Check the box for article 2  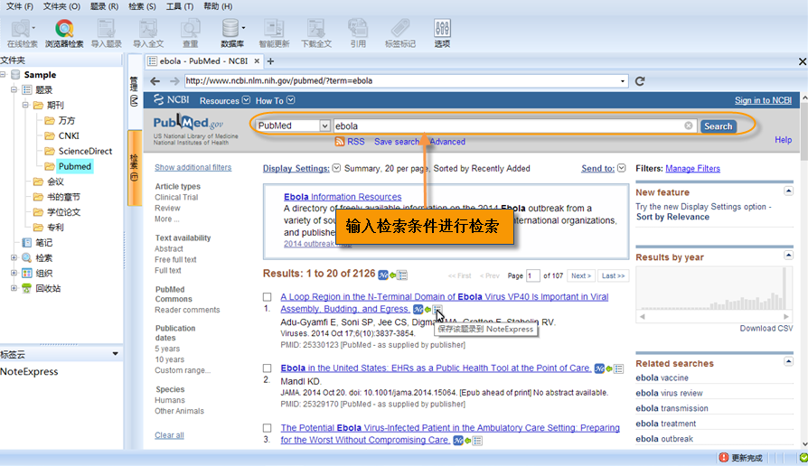pos(267,368)
